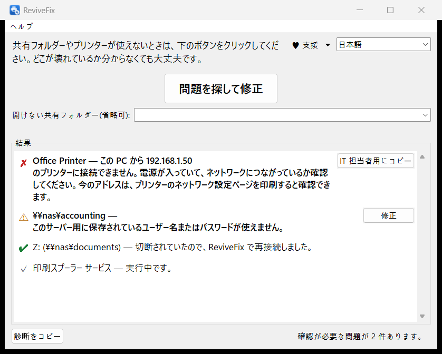Click the green checkmark beside Z: drive result
Screen dimensions: 442x354
tap(23, 248)
